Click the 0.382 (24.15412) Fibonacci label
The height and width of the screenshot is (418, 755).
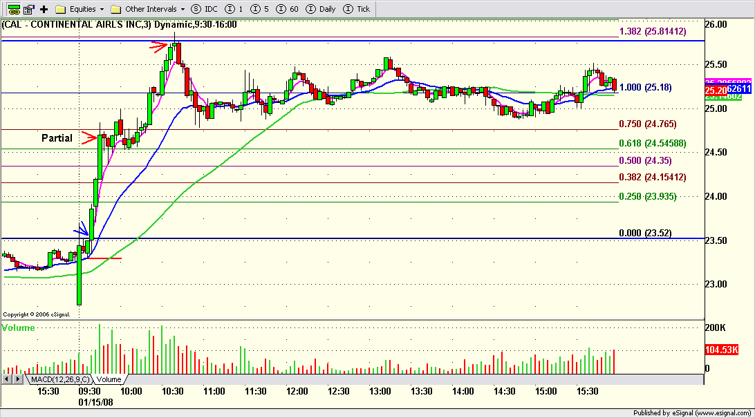pos(653,177)
